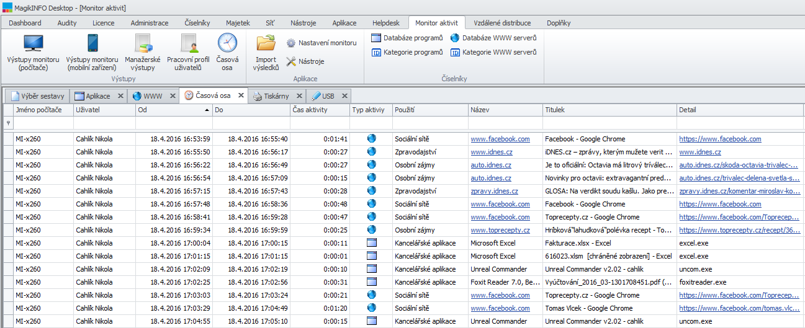Click 'Zpravodajství' cell in www.idnes.cz row
The width and height of the screenshot is (805, 328).
(x=430, y=152)
